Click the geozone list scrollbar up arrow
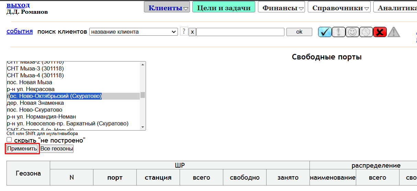This screenshot has width=417, height=191. pos(143,64)
